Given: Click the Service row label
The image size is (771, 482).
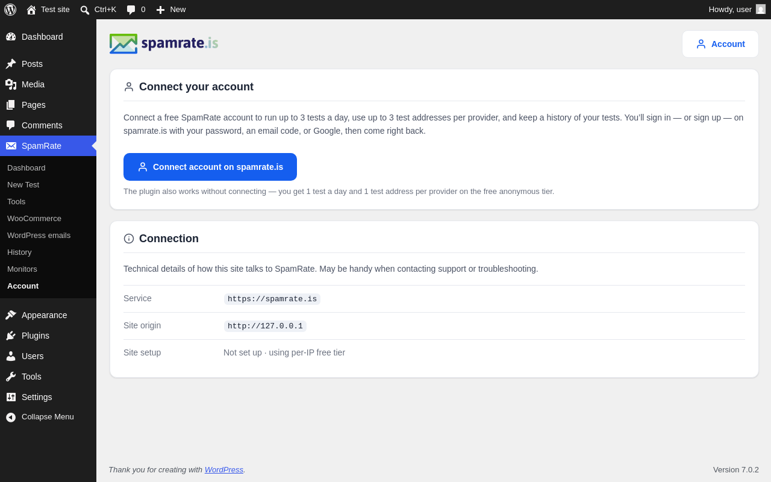Looking at the screenshot, I should tap(137, 298).
